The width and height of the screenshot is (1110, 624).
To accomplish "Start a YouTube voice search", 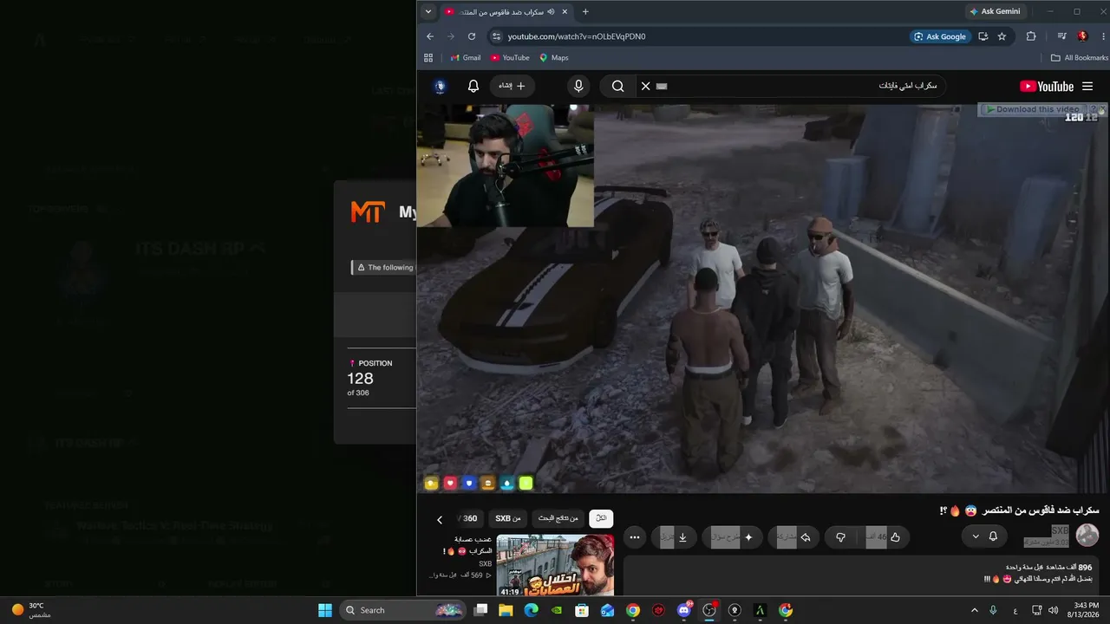I will 578,86.
